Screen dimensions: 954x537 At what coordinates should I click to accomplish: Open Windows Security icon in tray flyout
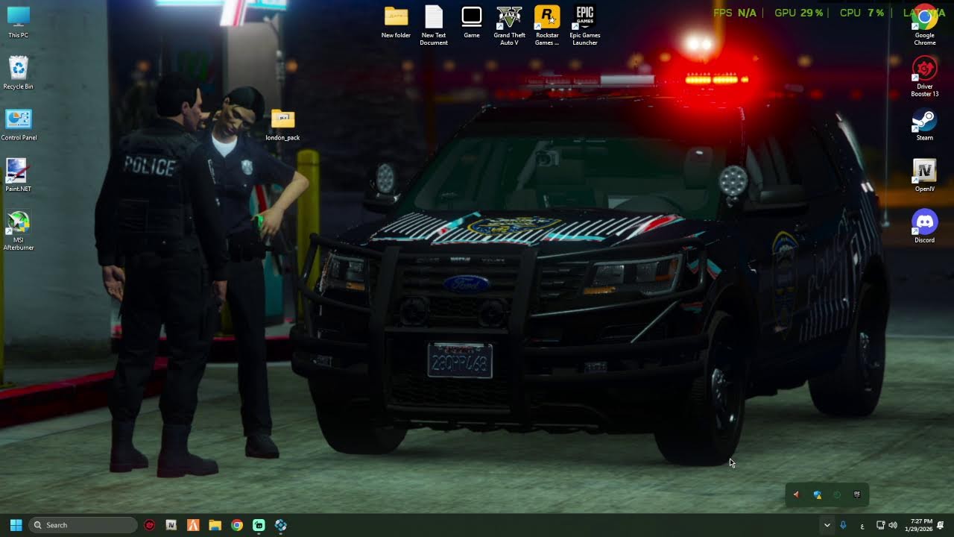pyautogui.click(x=817, y=494)
